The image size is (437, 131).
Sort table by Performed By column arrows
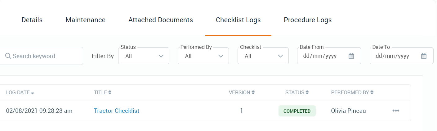point(372,92)
